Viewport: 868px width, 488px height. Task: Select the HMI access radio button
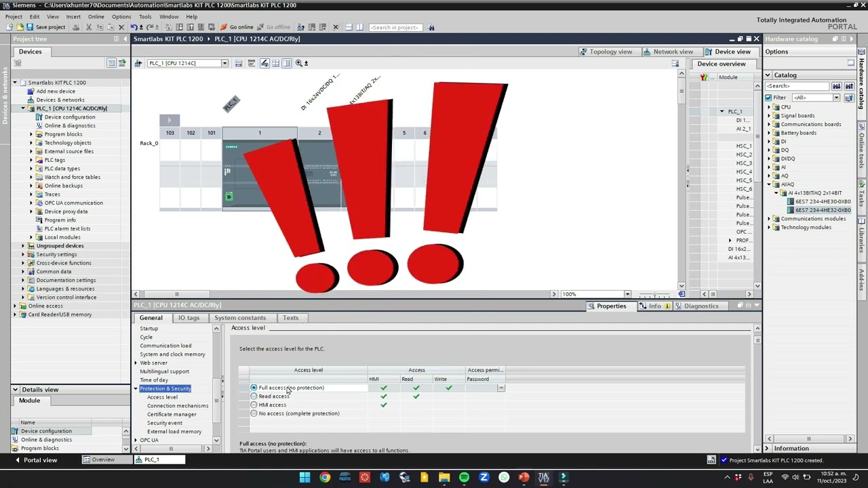point(254,405)
